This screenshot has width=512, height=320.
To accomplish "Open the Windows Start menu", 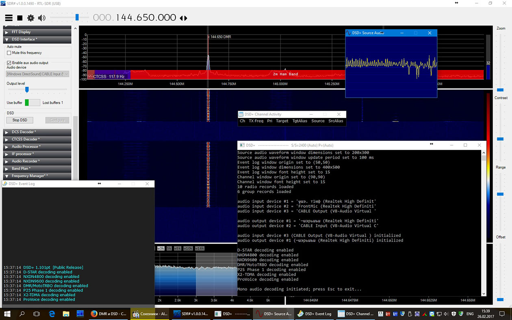I will pyautogui.click(x=7, y=314).
